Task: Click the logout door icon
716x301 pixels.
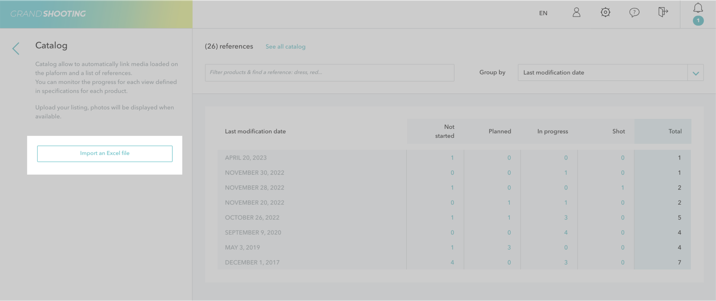Action: (x=663, y=12)
